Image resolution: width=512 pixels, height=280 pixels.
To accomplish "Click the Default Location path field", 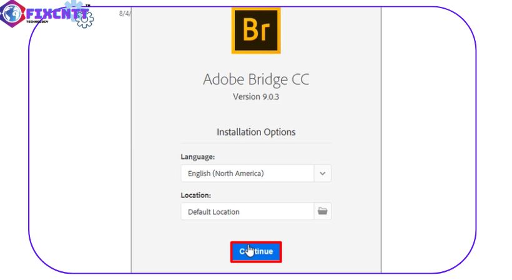I will pos(247,211).
